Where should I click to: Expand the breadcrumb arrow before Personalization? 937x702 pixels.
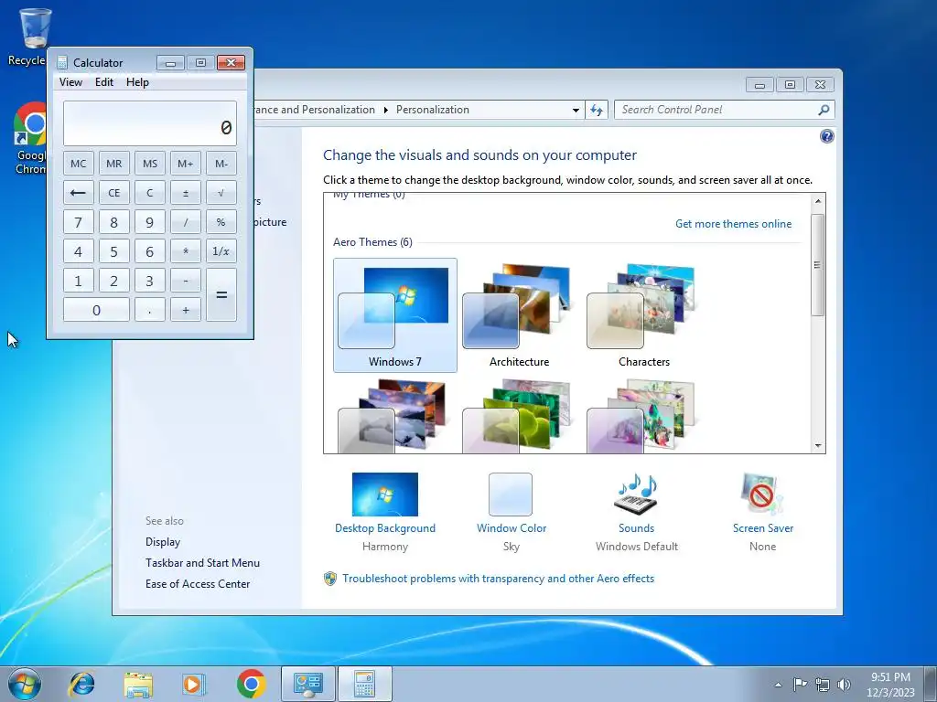tap(385, 110)
